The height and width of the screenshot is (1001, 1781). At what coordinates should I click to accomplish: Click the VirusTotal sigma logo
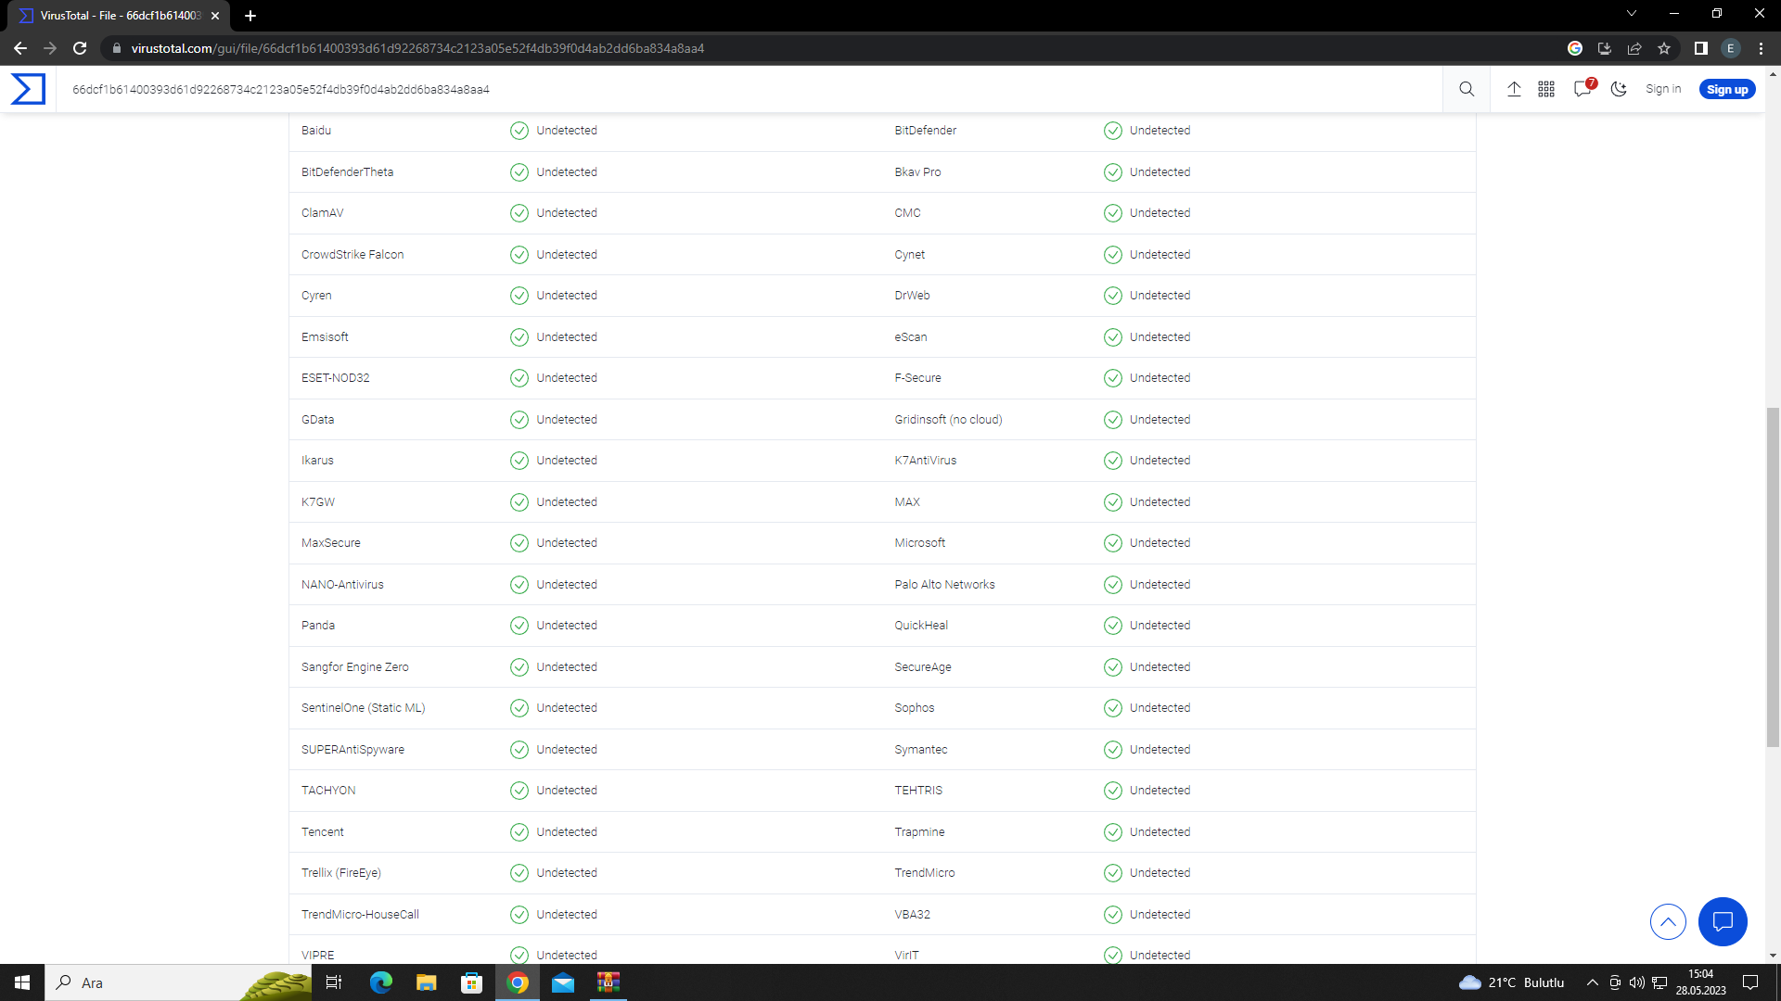point(28,89)
